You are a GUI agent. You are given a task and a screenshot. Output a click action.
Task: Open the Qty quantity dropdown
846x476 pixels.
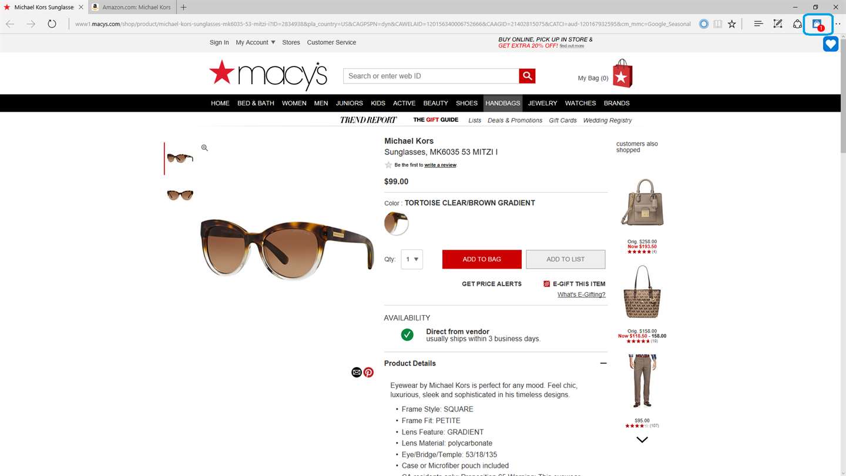tap(412, 259)
